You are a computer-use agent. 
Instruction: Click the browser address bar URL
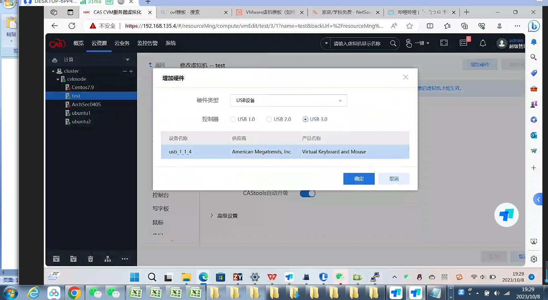tap(255, 26)
